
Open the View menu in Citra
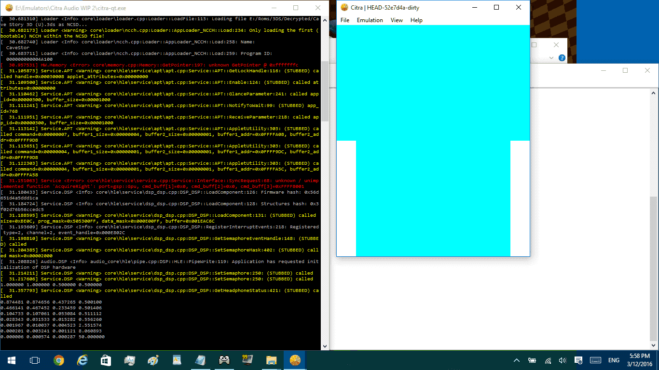(397, 20)
